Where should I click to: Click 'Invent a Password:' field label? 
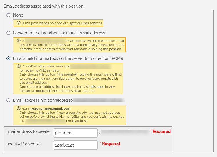click(x=23, y=144)
